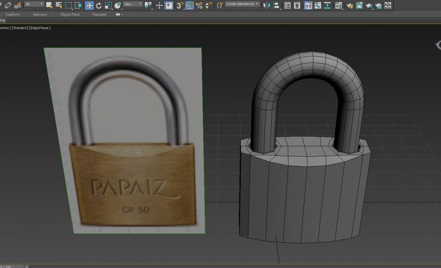Image resolution: width=441 pixels, height=268 pixels.
Task: Expand the 'View' coordinate system dropdown
Action: point(133,4)
